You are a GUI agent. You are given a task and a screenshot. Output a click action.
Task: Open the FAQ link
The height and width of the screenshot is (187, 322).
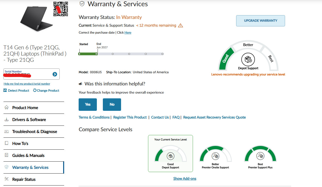tap(176, 117)
